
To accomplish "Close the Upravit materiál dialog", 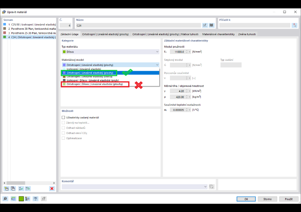I will (295, 12).
